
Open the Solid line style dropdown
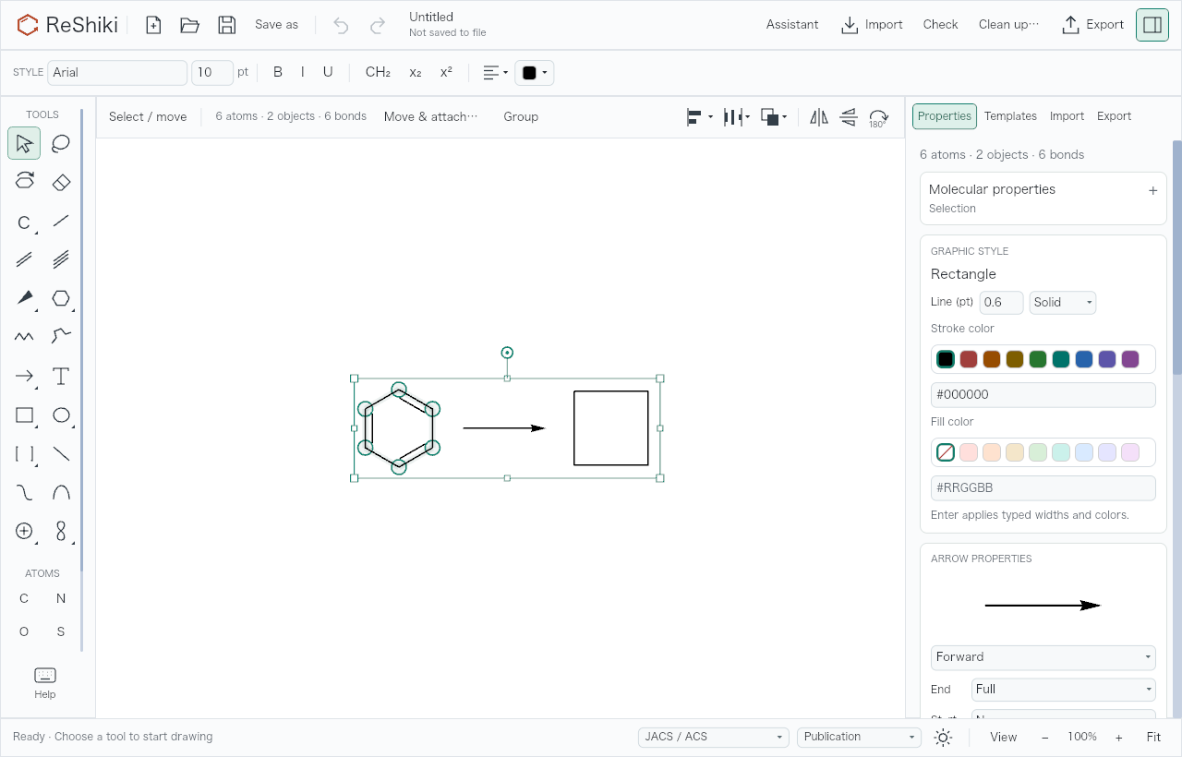(1063, 302)
